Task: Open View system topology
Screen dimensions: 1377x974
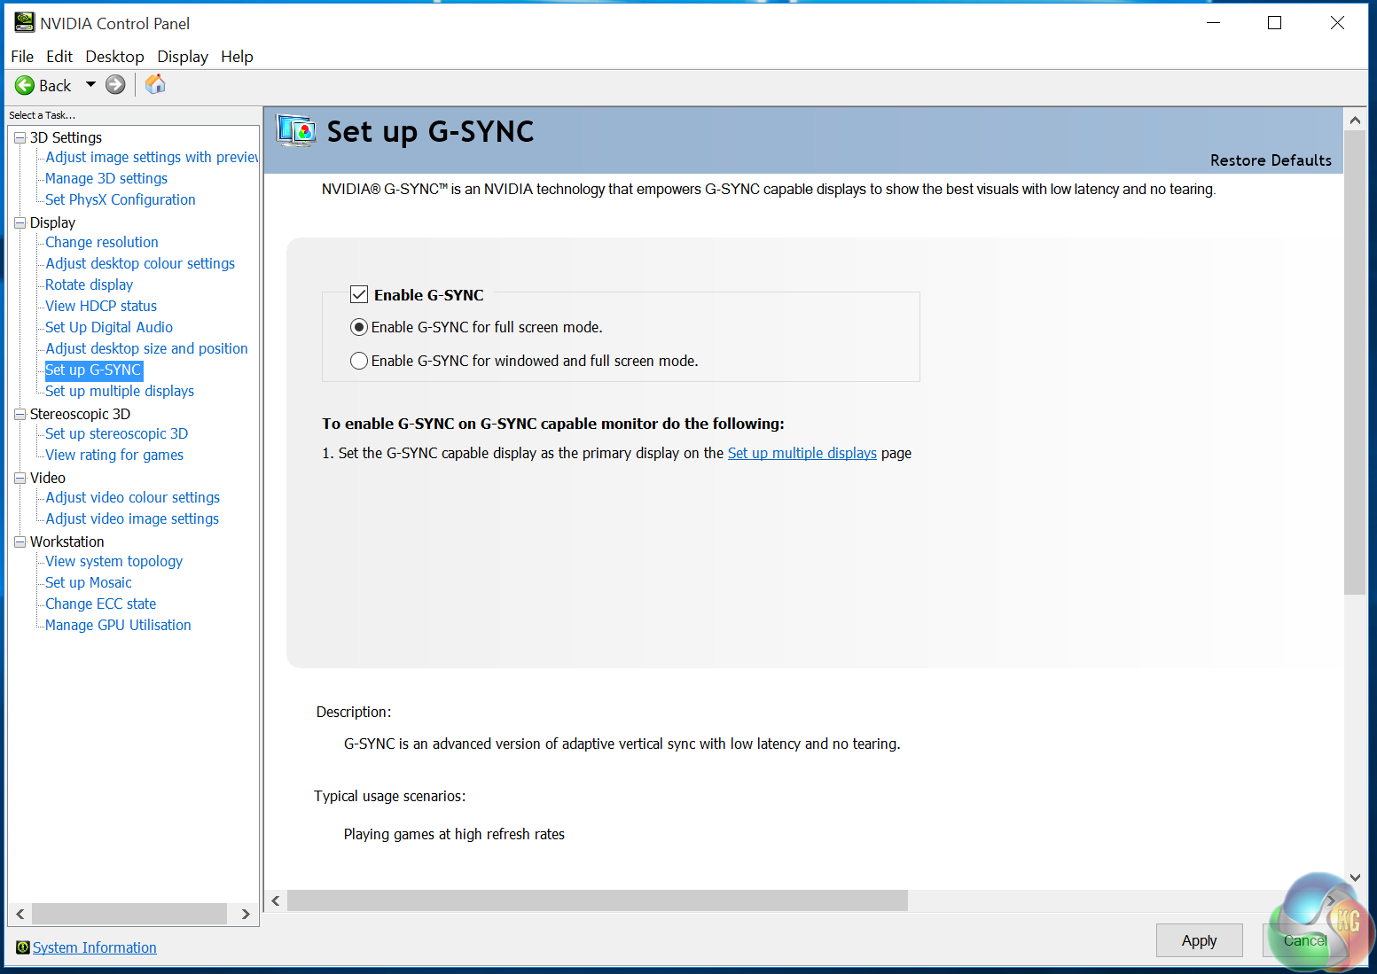Action: (x=114, y=561)
